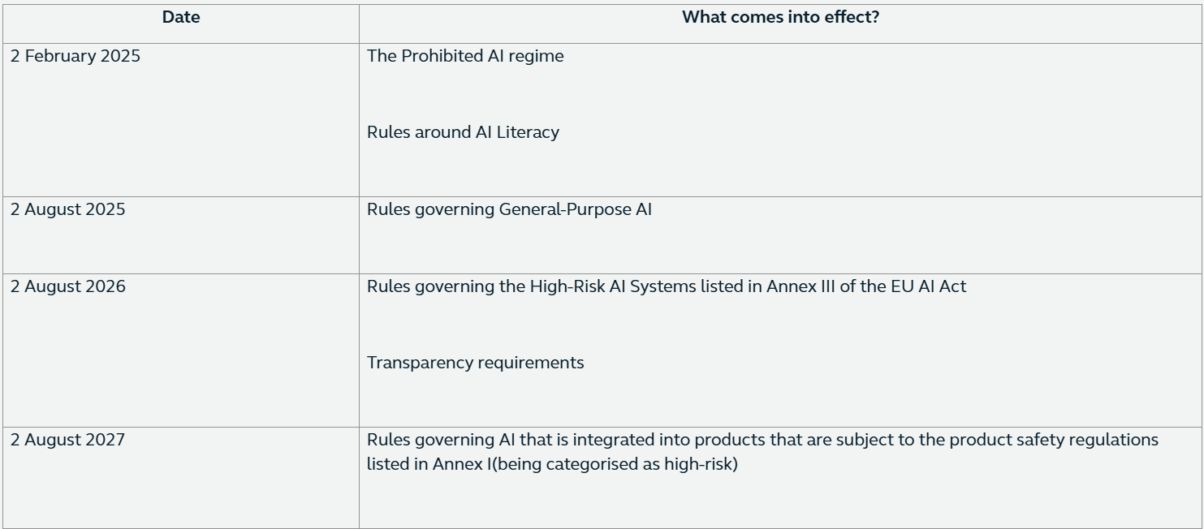Image resolution: width=1204 pixels, height=529 pixels.
Task: Select the "Rules around AI Literacy" line
Action: pyautogui.click(x=463, y=132)
